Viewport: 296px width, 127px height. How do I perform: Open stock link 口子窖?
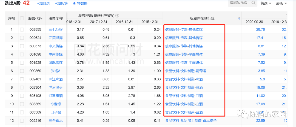[55, 112]
